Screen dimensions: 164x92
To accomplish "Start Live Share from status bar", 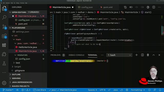I will click(39, 90).
